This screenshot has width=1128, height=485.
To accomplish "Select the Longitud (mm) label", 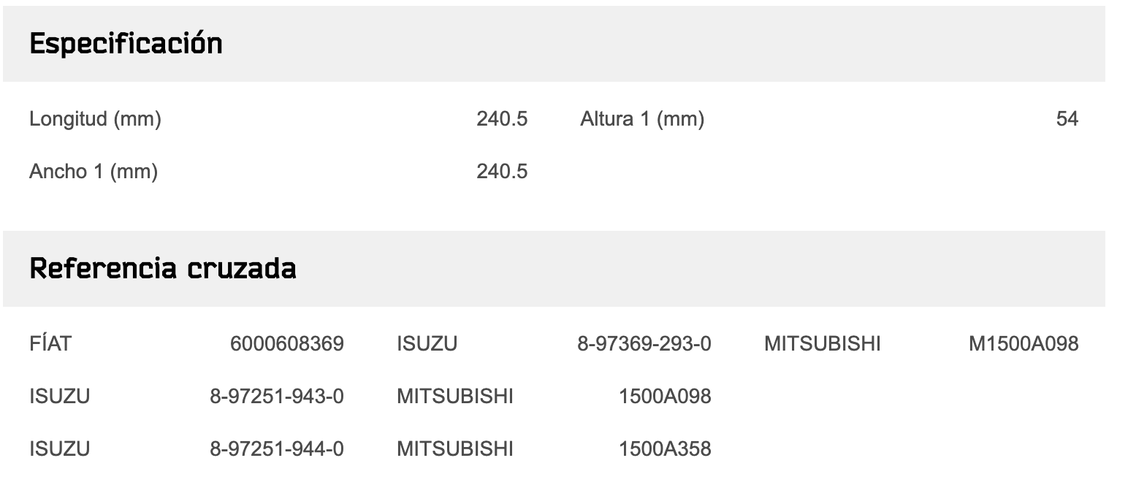I will tap(95, 118).
